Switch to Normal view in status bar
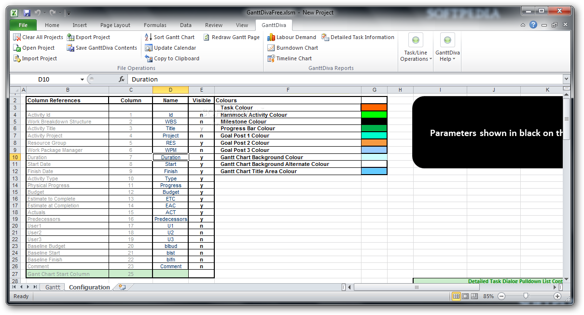The height and width of the screenshot is (315, 584). 456,296
